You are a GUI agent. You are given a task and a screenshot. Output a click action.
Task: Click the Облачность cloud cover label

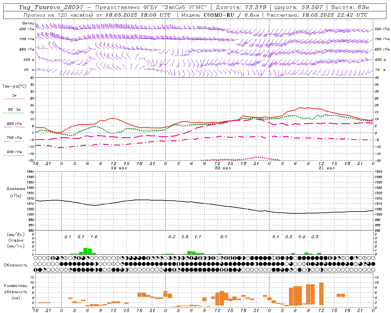click(x=16, y=265)
